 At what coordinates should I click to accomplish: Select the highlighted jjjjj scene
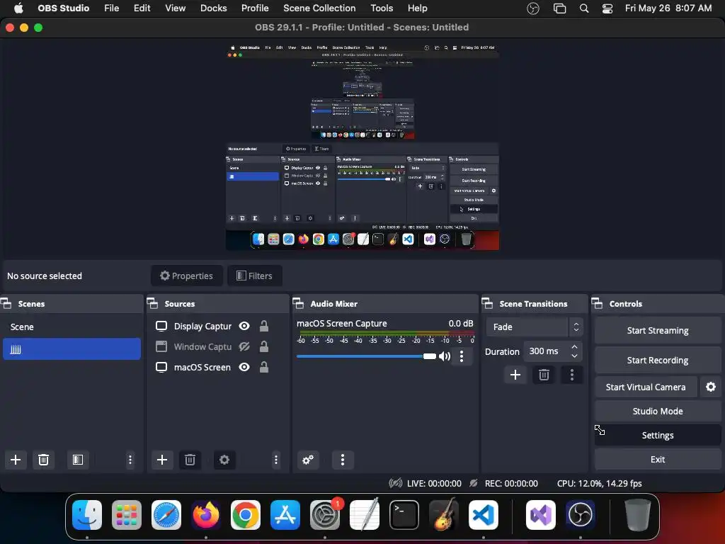pos(72,348)
